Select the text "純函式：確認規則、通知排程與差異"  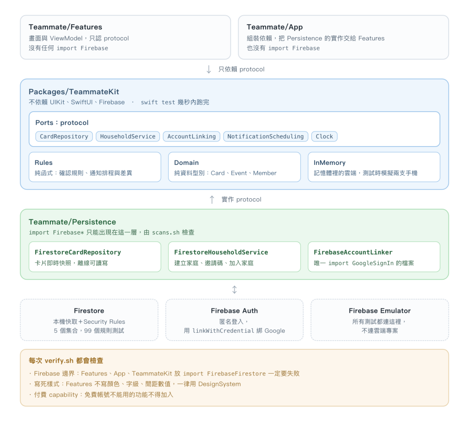[83, 173]
